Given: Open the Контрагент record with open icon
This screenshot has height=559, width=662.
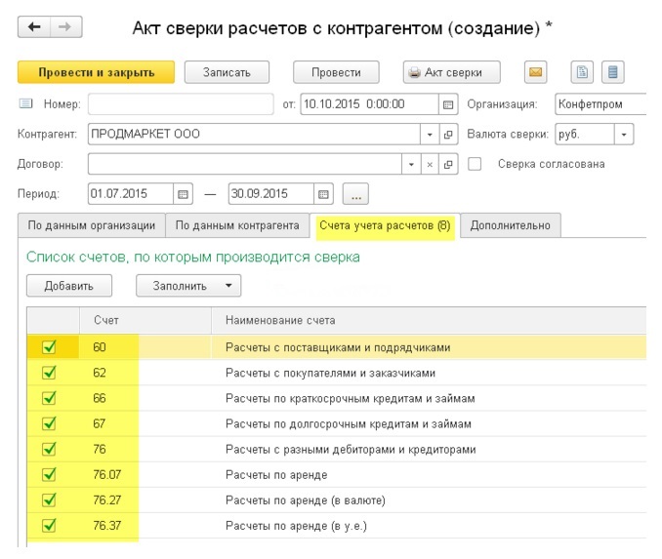Looking at the screenshot, I should tap(448, 135).
